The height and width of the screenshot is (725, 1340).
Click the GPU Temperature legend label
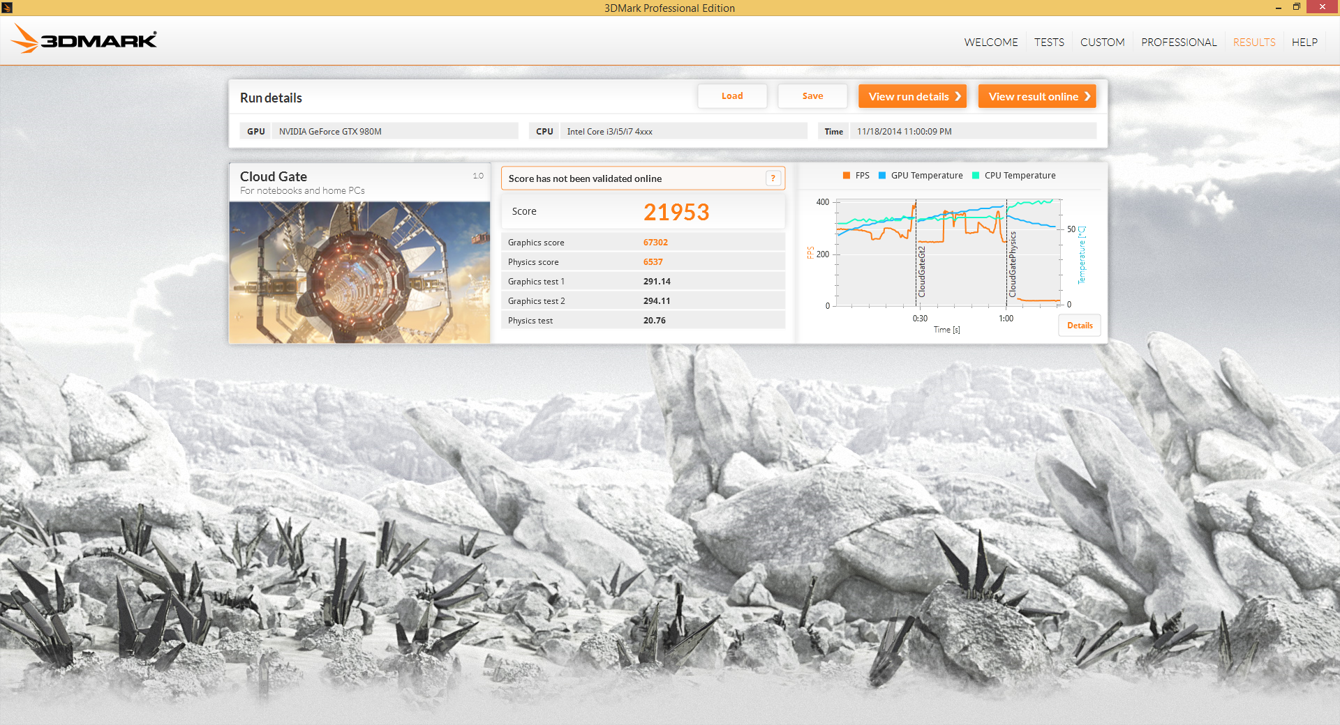[927, 176]
